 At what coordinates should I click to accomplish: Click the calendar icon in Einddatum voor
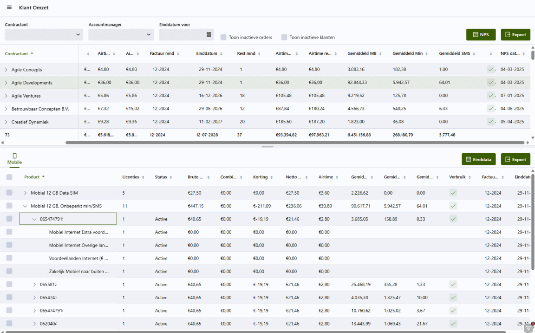point(209,34)
